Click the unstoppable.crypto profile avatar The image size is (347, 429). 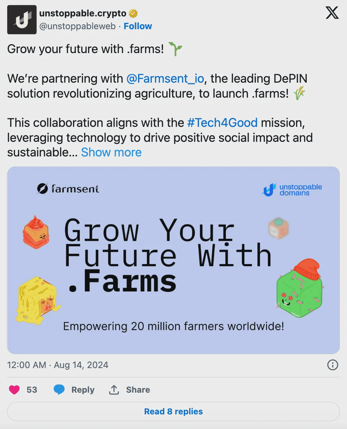(x=22, y=20)
